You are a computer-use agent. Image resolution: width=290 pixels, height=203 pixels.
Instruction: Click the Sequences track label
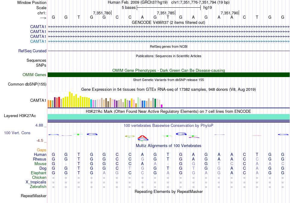coord(36,61)
